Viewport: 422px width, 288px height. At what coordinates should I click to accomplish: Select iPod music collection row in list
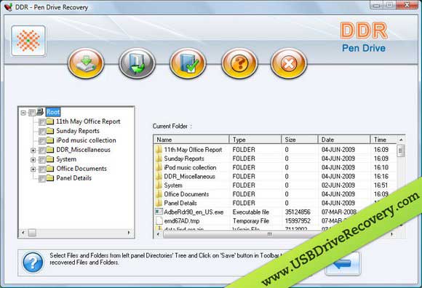pos(275,167)
